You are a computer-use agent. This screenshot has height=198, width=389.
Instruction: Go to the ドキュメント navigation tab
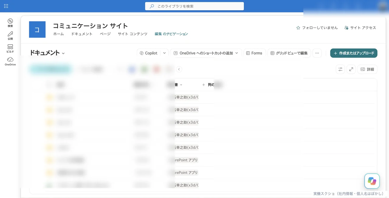coord(82,34)
